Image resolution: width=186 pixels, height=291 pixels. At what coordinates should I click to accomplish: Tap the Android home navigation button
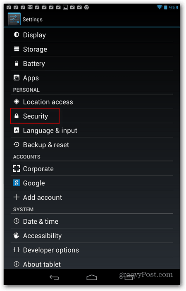coord(92,277)
